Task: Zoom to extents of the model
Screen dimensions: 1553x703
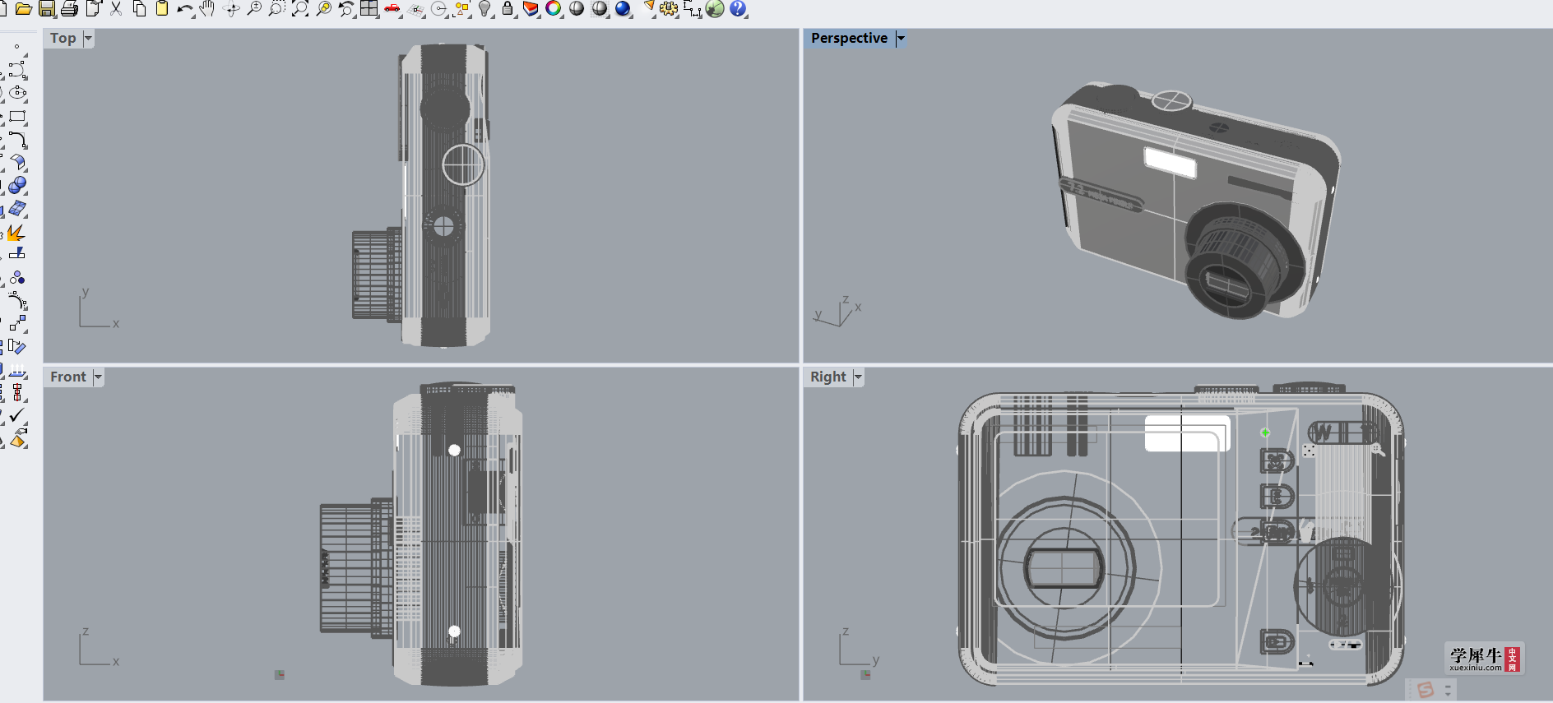Action: 300,9
